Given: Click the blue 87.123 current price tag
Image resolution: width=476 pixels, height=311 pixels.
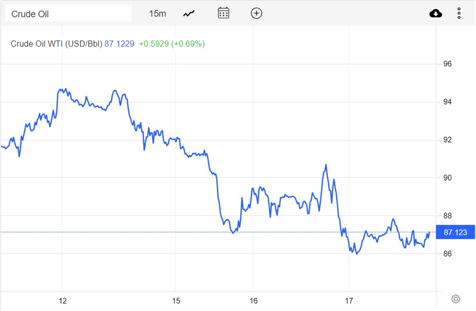Looking at the screenshot, I should click(456, 233).
